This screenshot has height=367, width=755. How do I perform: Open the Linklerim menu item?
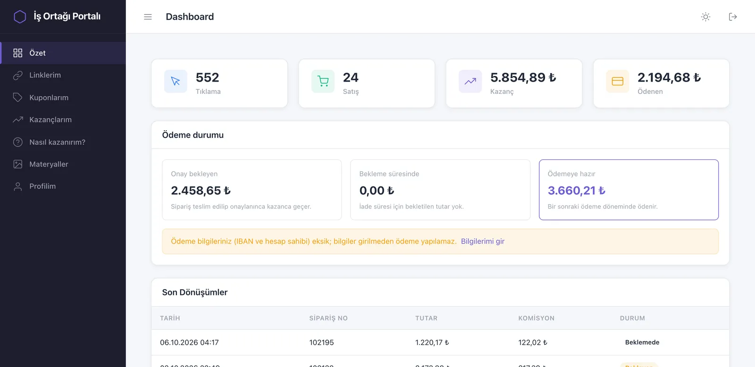point(63,75)
